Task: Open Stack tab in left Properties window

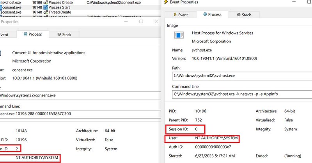Action: [64, 35]
